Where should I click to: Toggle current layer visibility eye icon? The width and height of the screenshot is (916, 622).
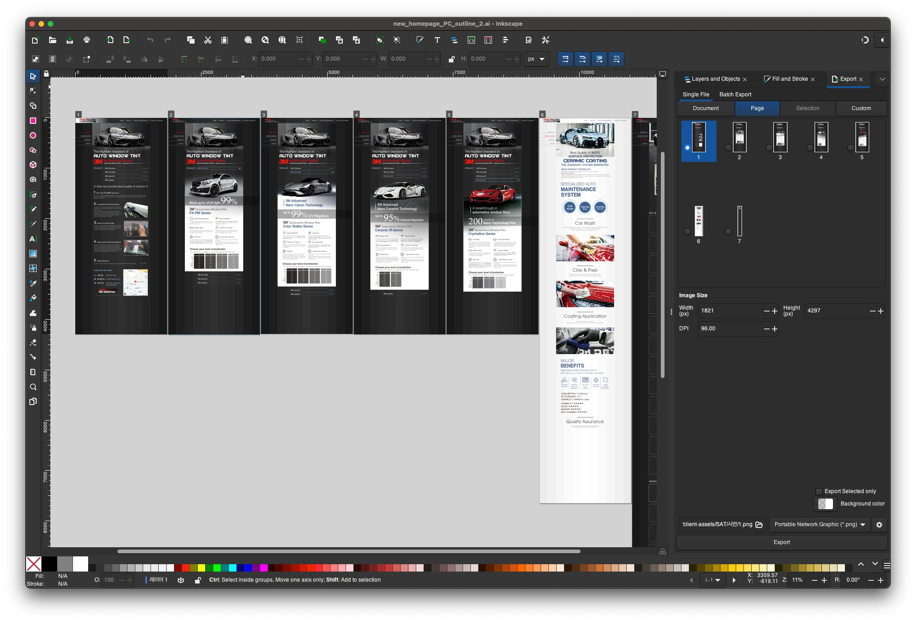[x=181, y=580]
